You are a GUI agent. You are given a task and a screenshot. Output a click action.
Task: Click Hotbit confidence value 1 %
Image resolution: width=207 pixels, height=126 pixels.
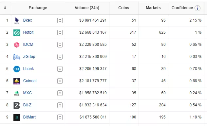[x=198, y=32]
